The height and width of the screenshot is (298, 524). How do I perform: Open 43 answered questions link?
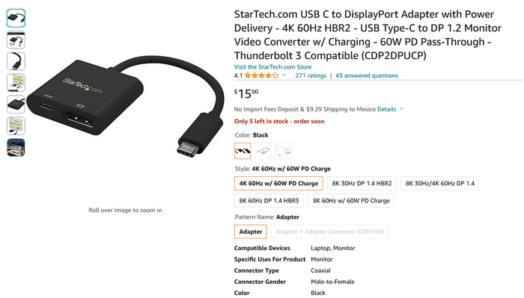[x=367, y=75]
